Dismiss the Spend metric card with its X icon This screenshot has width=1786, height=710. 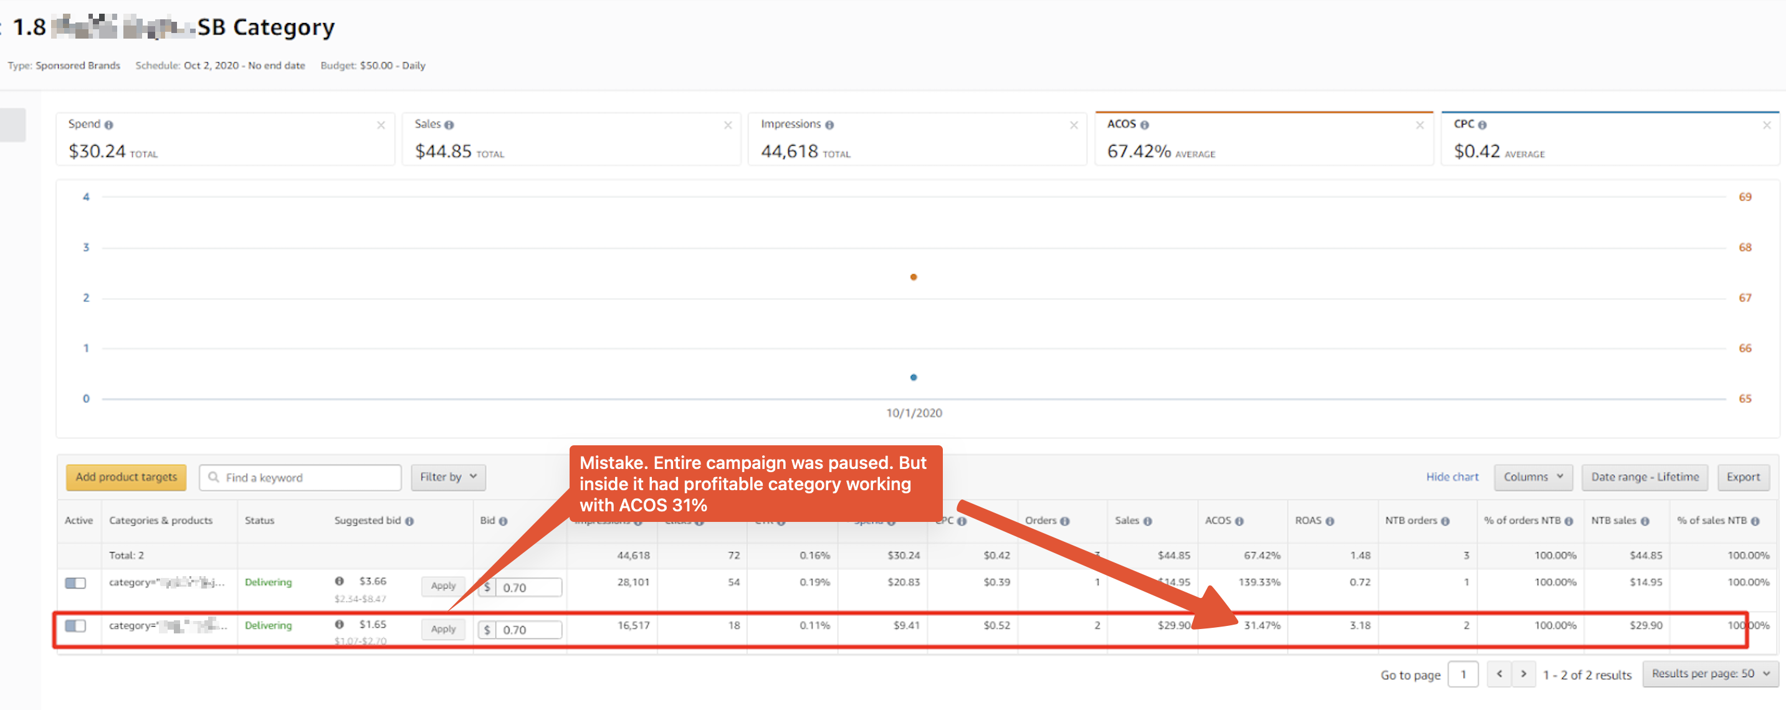point(381,125)
